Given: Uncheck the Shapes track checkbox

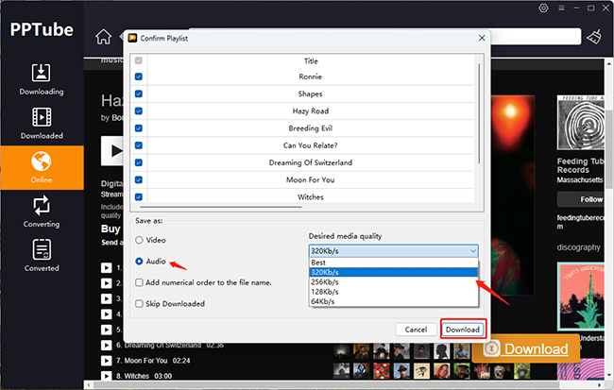Looking at the screenshot, I should click(139, 94).
